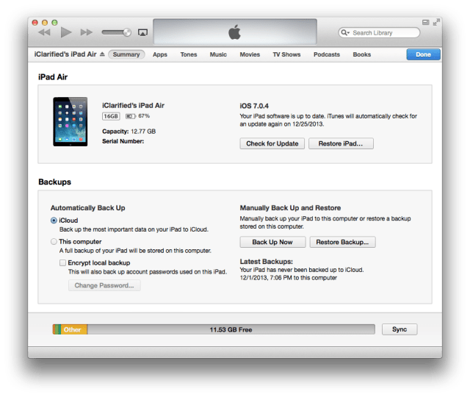Click the Latest Backups heading
The width and height of the screenshot is (470, 397).
pos(266,262)
